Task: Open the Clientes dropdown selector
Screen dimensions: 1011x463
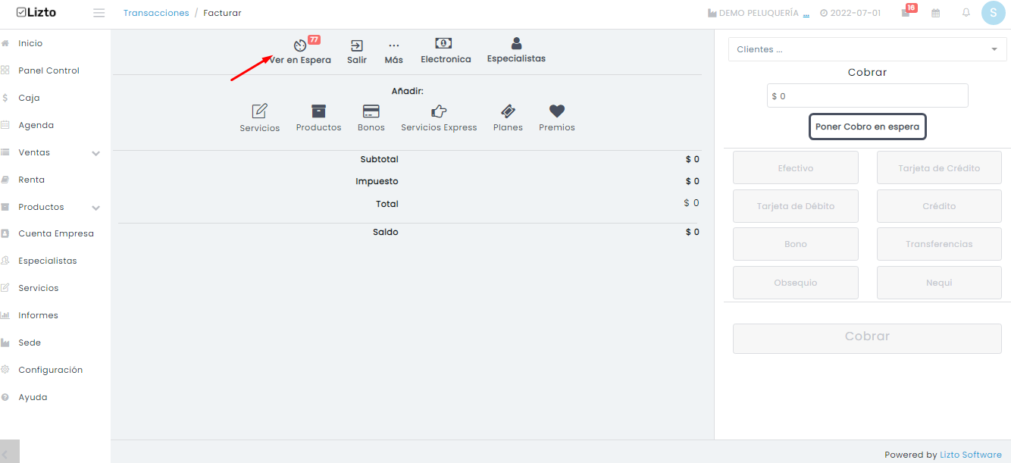Action: [867, 49]
